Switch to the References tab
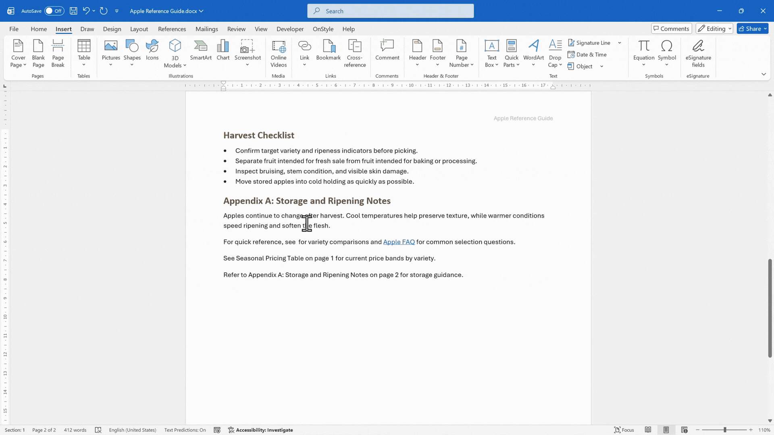The width and height of the screenshot is (774, 435). (172, 29)
